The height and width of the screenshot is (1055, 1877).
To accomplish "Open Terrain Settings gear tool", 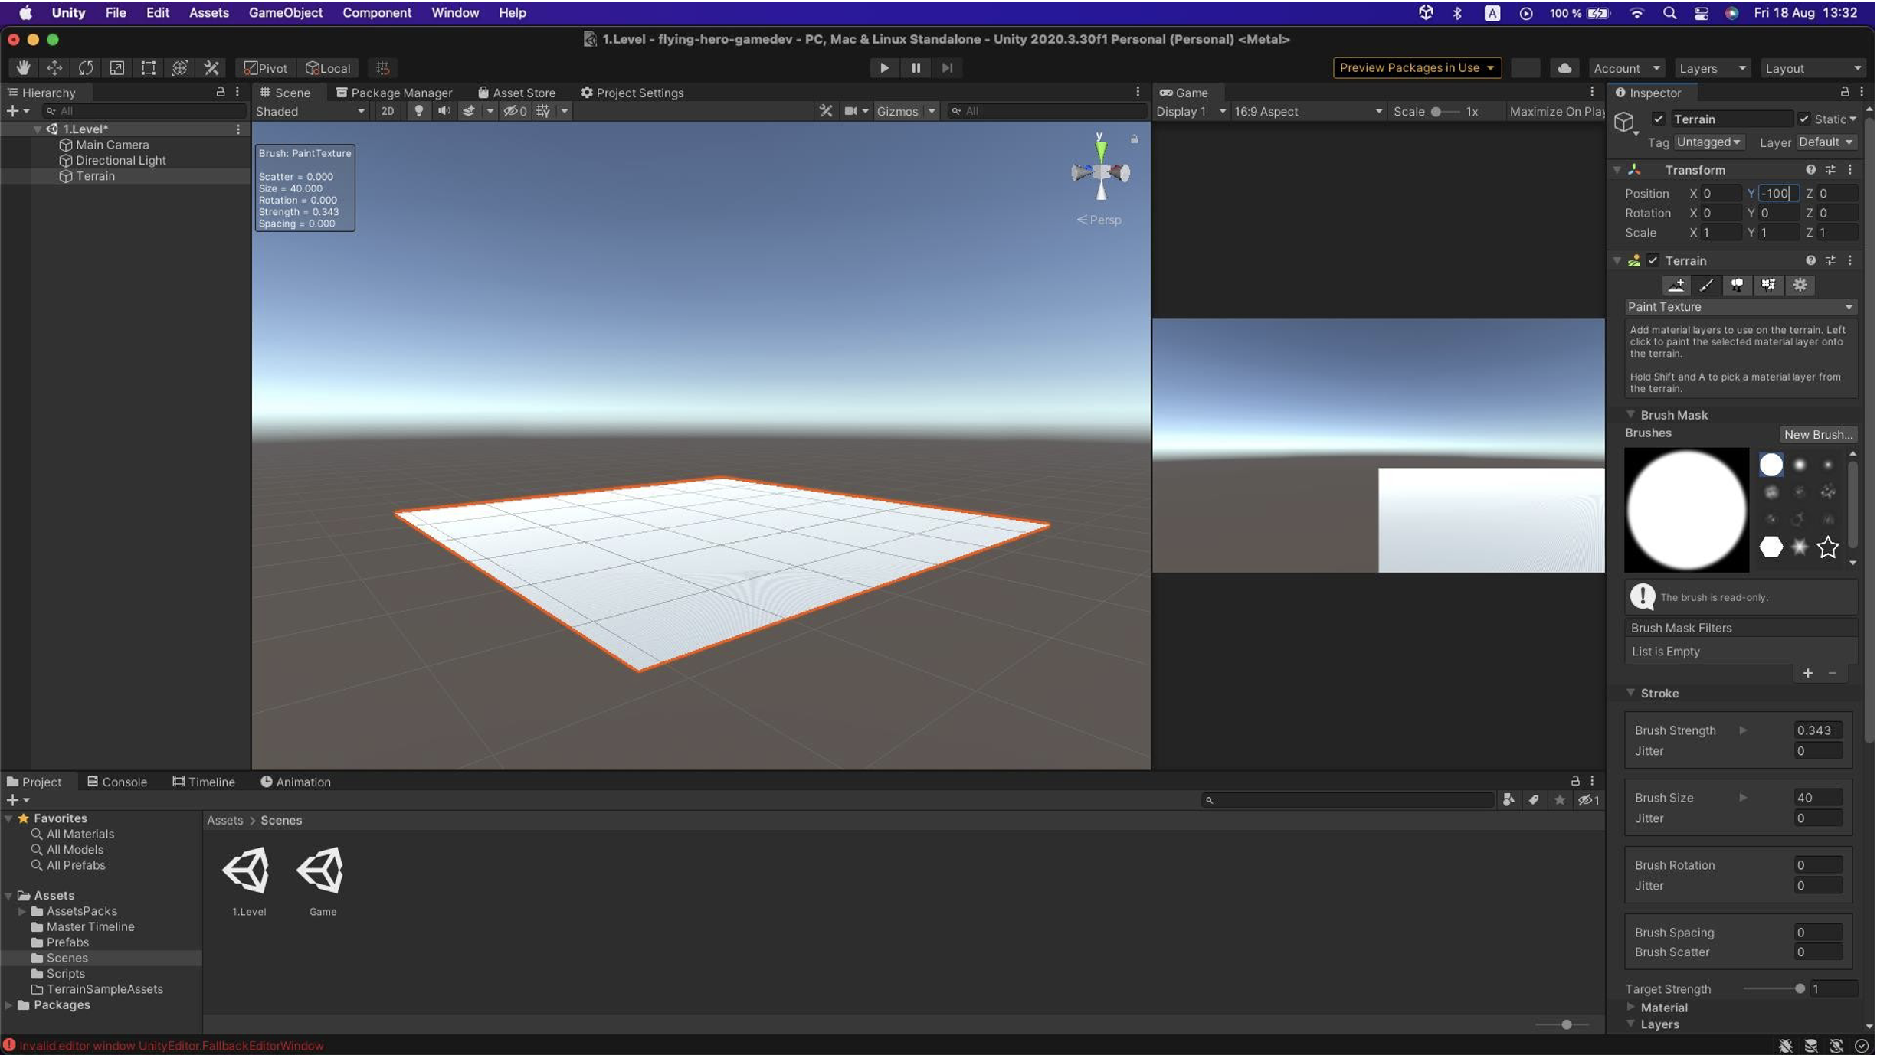I will pyautogui.click(x=1800, y=285).
